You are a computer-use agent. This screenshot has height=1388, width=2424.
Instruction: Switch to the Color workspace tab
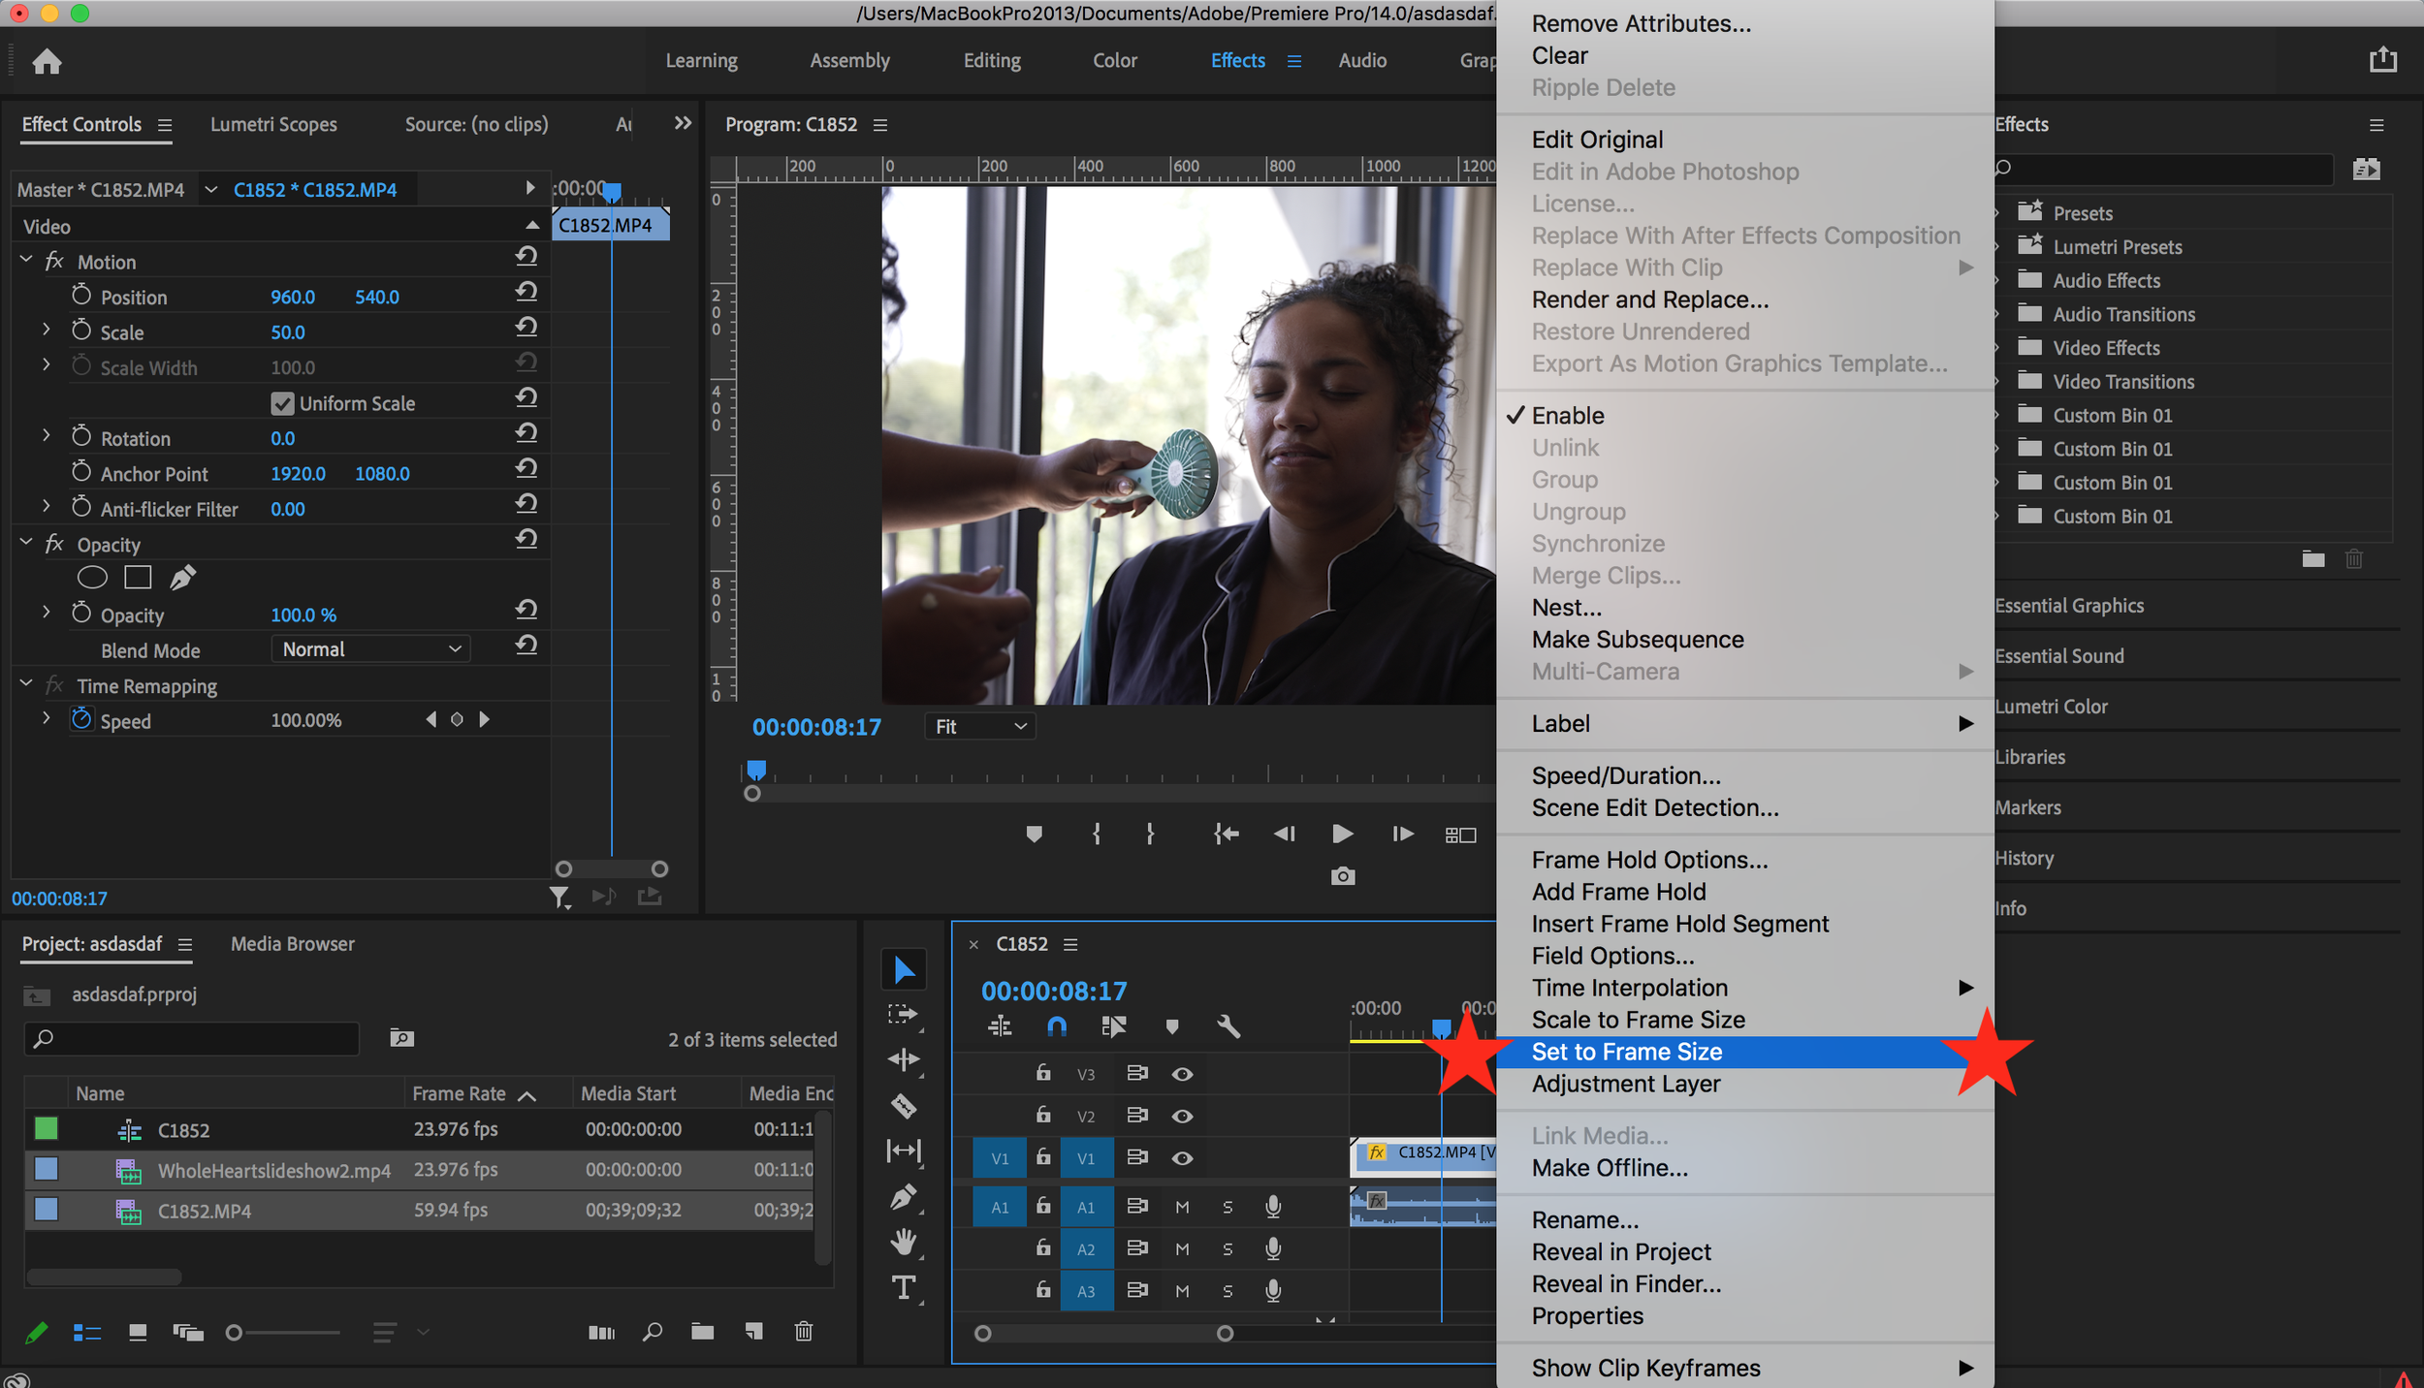[1115, 60]
